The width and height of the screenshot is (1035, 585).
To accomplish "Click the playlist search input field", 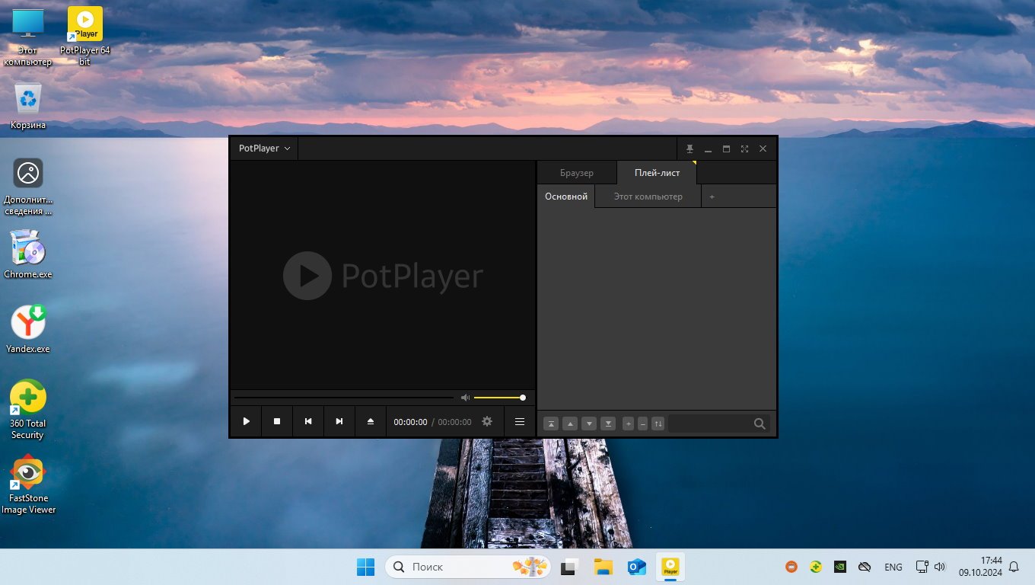I will (x=709, y=424).
